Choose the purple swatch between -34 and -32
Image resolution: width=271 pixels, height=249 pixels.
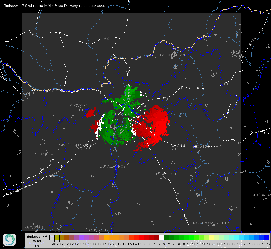(82, 237)
